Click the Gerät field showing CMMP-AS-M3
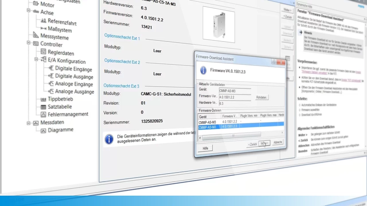 click(x=235, y=90)
